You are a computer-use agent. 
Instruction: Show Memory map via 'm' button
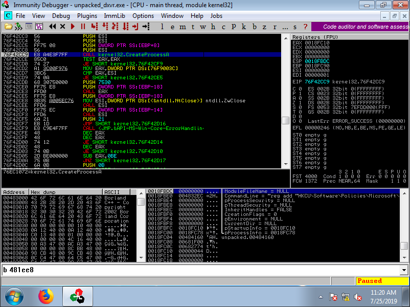(x=183, y=27)
